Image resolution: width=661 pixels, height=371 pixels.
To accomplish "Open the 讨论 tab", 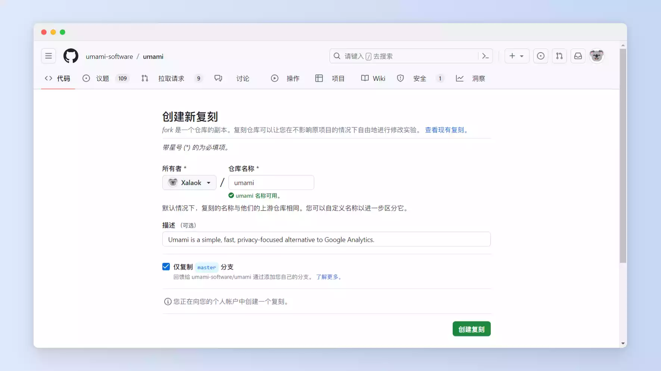I will pyautogui.click(x=232, y=78).
